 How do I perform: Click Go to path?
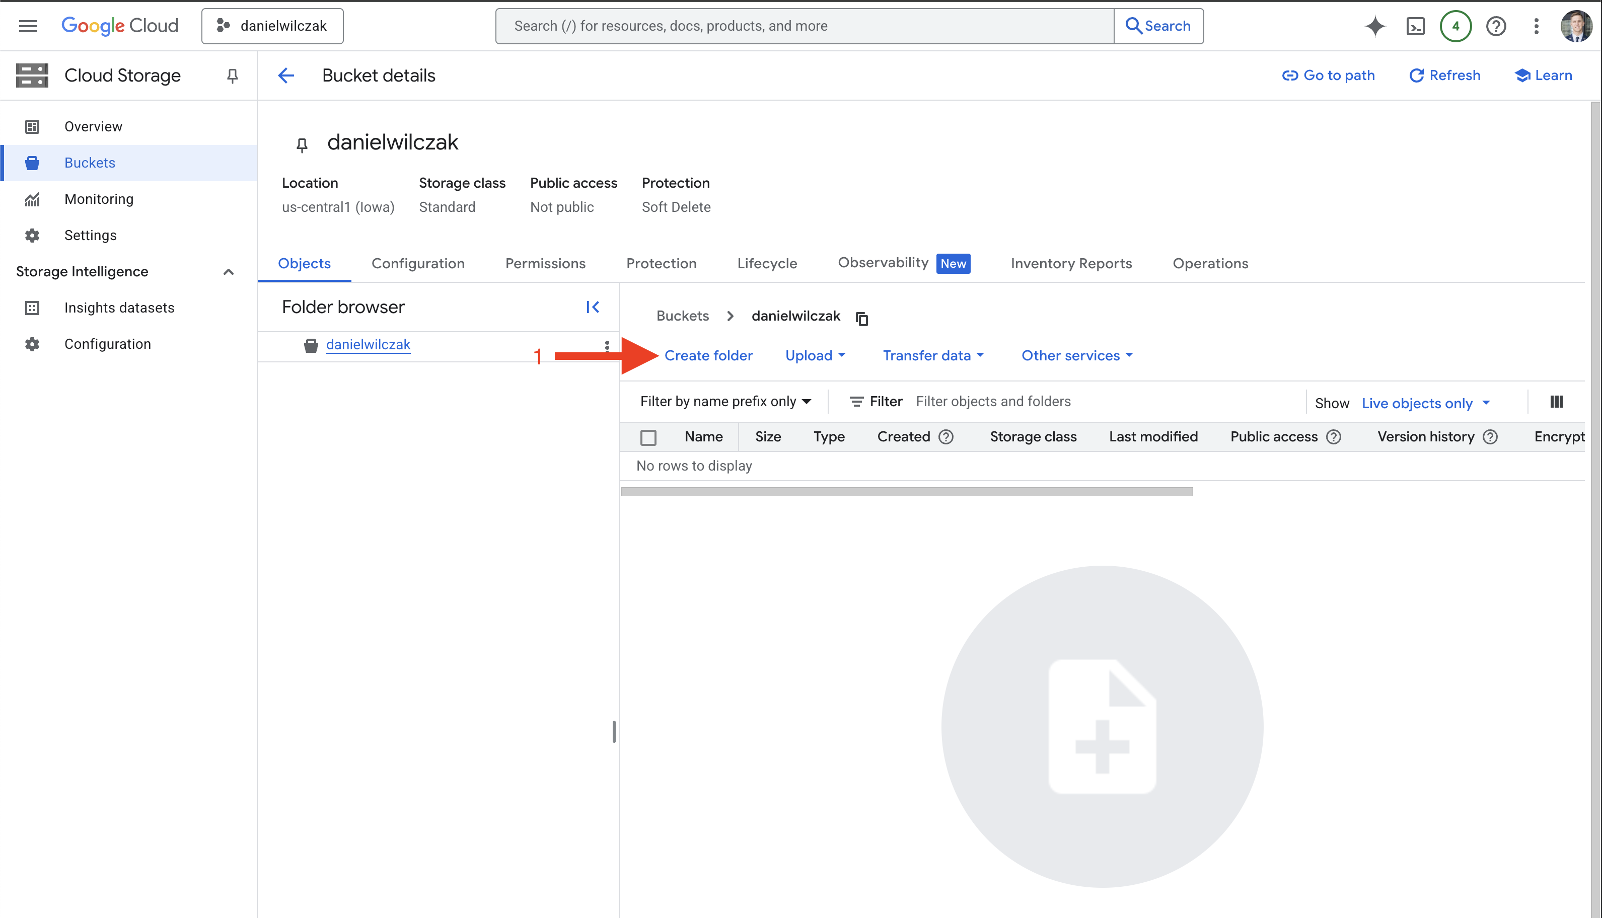click(1329, 75)
